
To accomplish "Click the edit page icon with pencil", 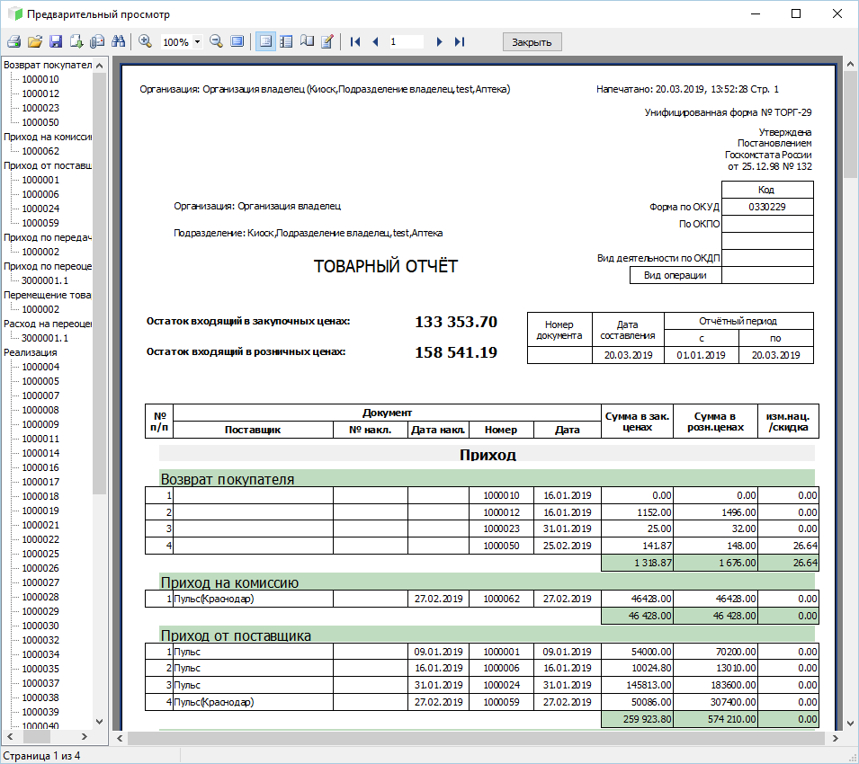I will pos(327,41).
